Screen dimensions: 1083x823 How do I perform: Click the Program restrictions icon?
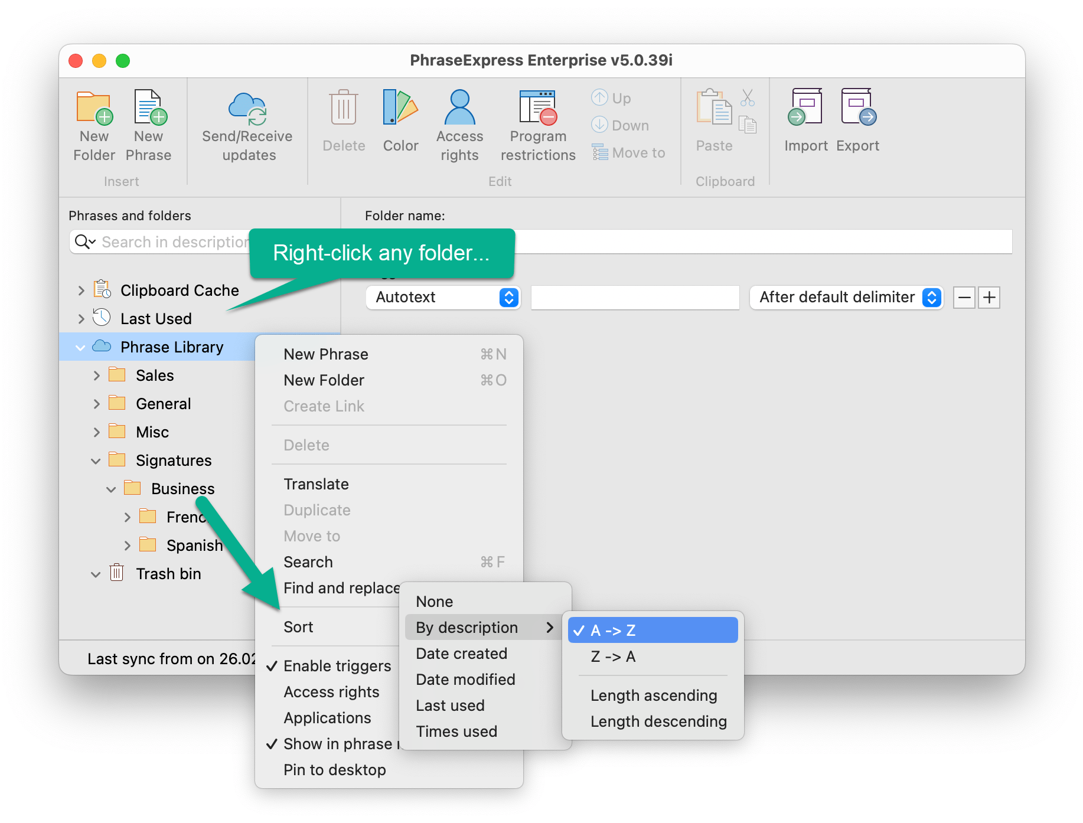coord(538,108)
